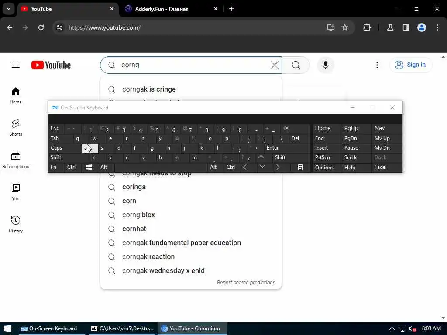Click the YouTube logo
This screenshot has height=335, width=447.
(x=51, y=65)
